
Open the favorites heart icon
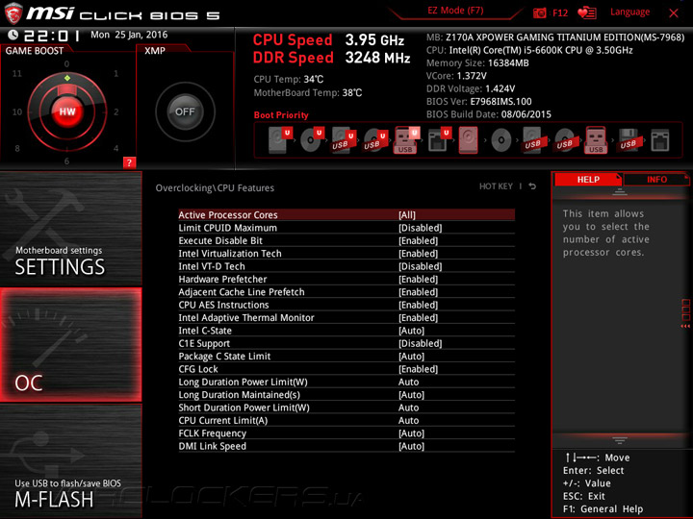[x=587, y=12]
